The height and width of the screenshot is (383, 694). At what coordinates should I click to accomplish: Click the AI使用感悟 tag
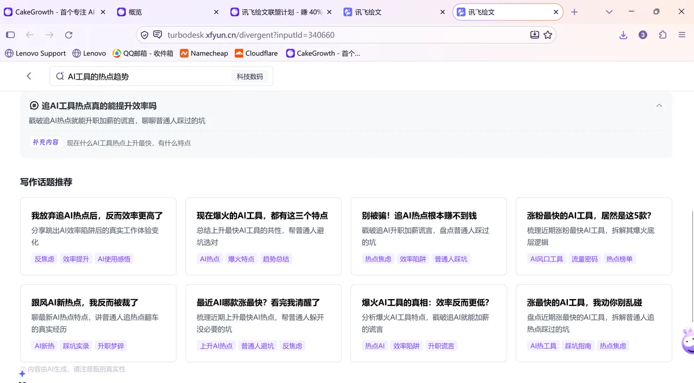pos(114,259)
